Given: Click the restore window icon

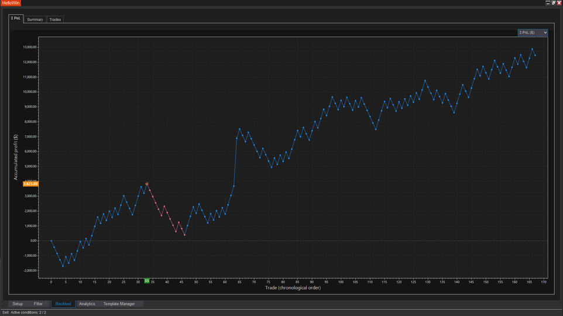Looking at the screenshot, I should click(553, 3).
